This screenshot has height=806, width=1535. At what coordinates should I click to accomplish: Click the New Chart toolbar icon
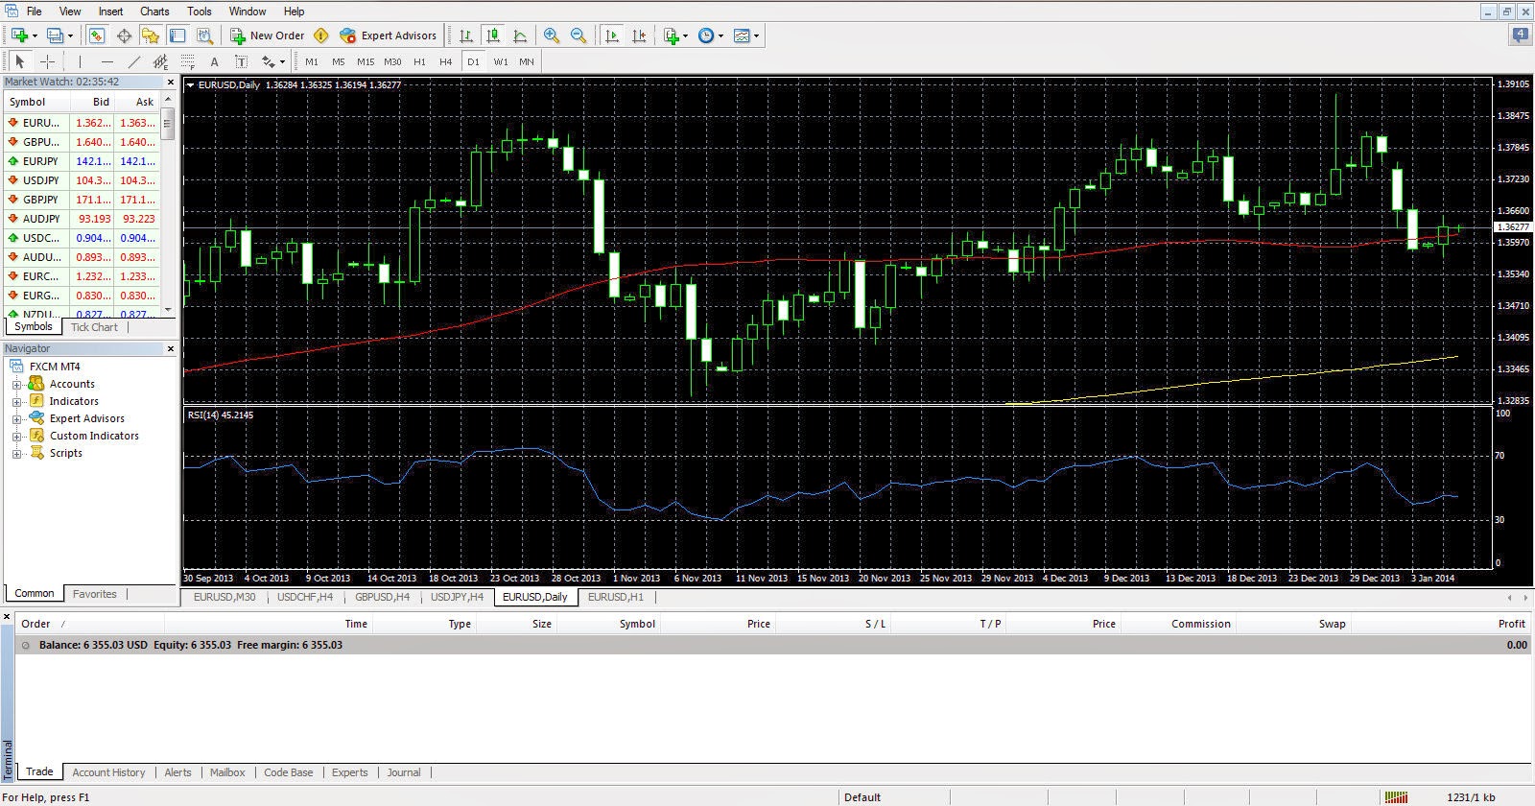click(x=18, y=36)
